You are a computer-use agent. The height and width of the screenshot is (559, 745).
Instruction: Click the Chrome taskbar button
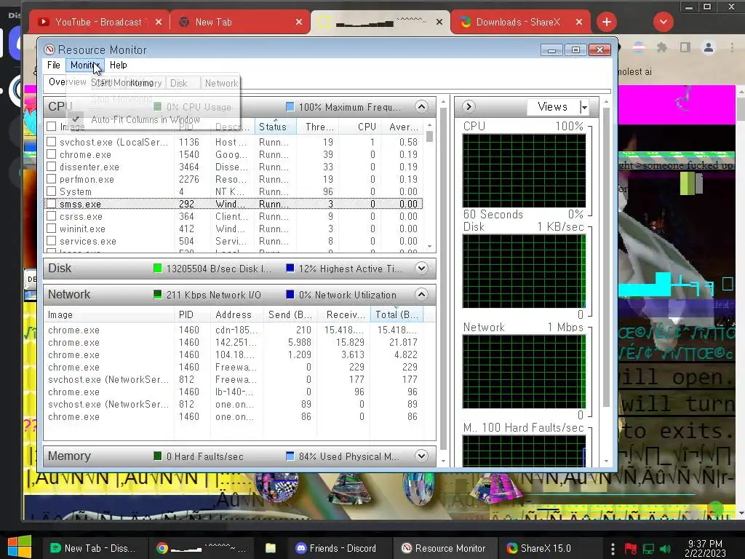point(202,548)
